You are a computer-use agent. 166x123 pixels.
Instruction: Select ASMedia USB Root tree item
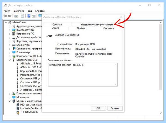[x=30, y=64]
